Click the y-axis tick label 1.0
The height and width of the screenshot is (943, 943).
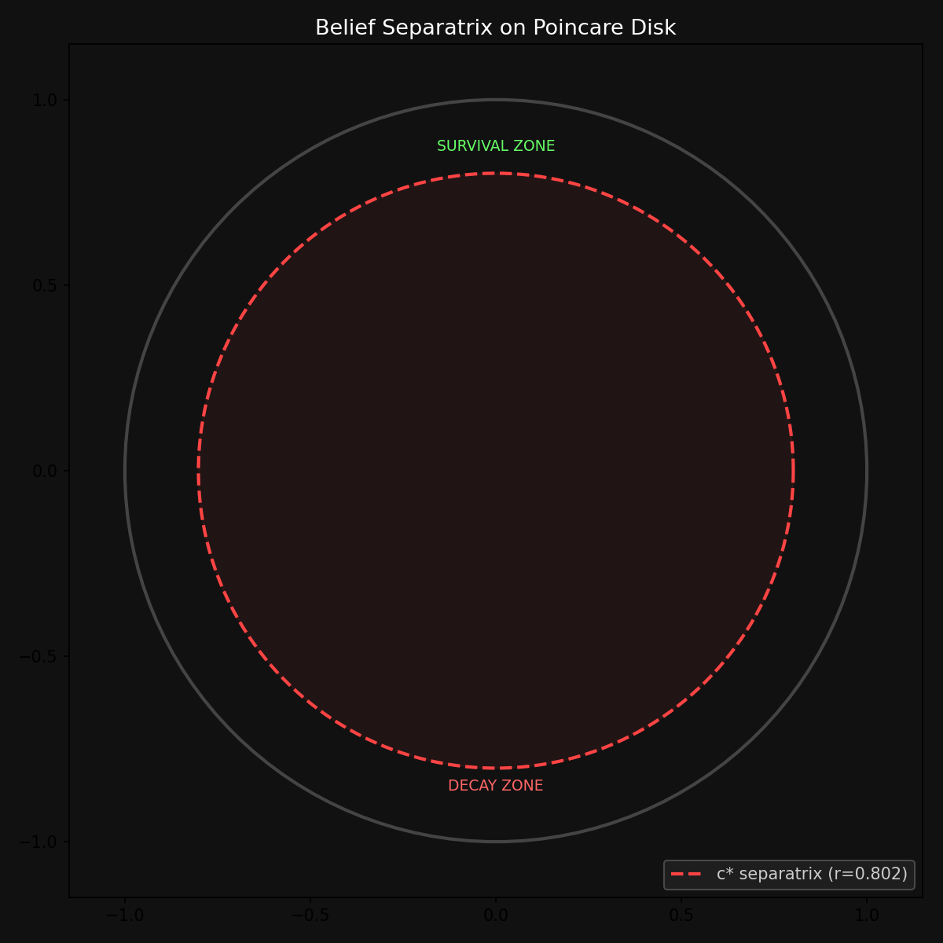click(47, 100)
